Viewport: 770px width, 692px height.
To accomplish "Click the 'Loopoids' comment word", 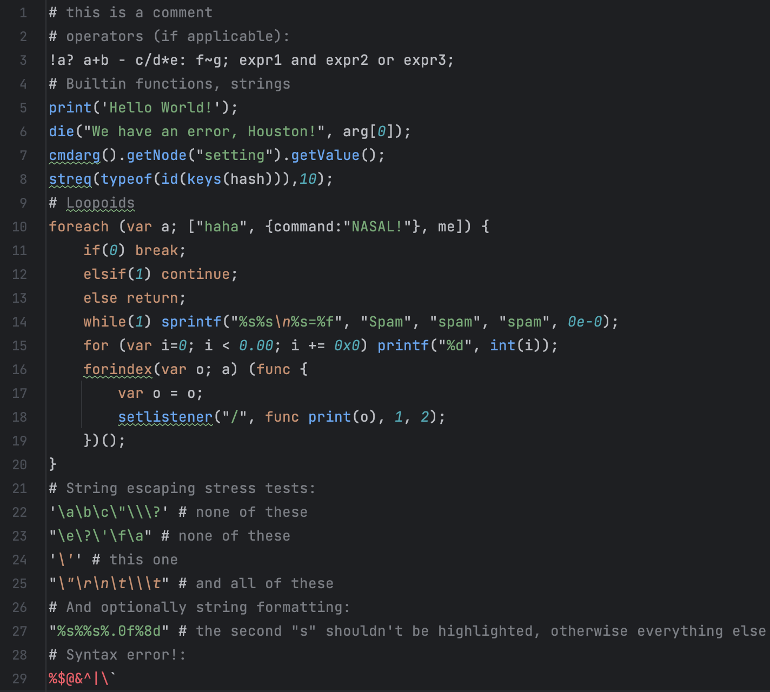I will coord(101,203).
